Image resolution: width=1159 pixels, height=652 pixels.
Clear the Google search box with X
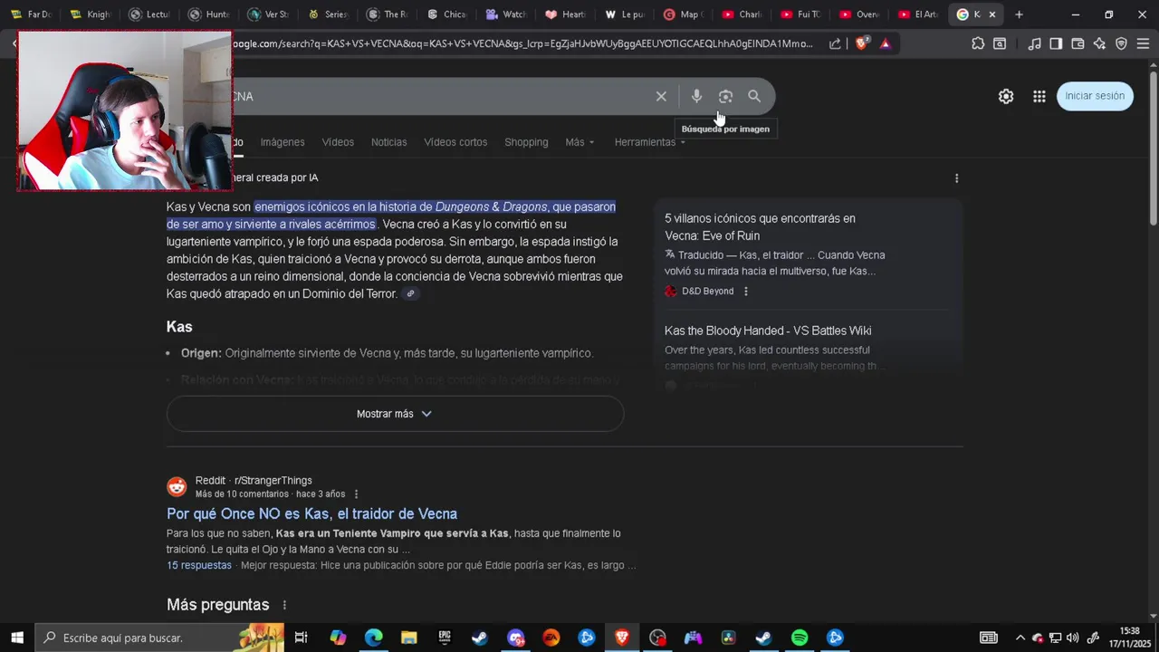pyautogui.click(x=661, y=96)
